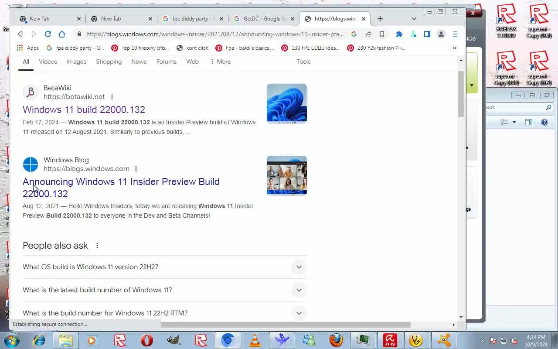Expand What is the latest build number question

165,290
